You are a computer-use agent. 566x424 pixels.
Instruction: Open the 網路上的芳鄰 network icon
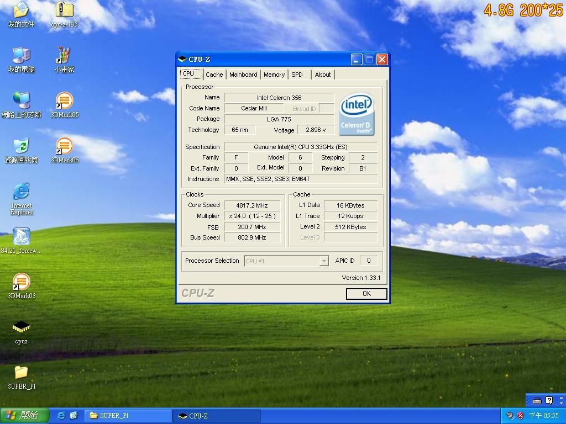[22, 100]
